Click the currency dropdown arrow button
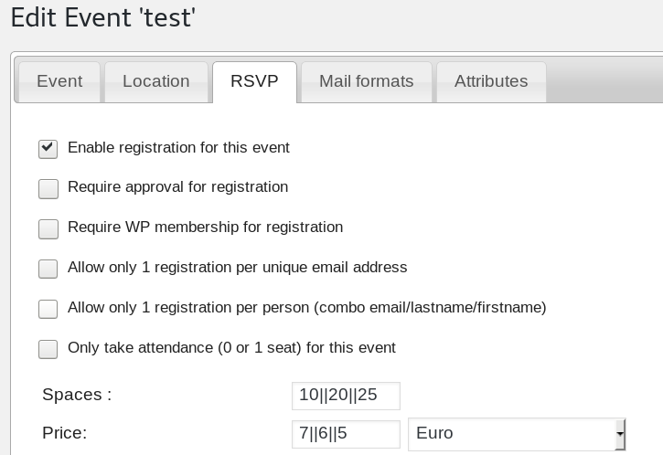This screenshot has width=663, height=455. [619, 434]
